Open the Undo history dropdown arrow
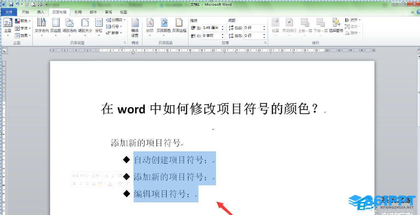This screenshot has height=215, width=420. click(x=22, y=4)
